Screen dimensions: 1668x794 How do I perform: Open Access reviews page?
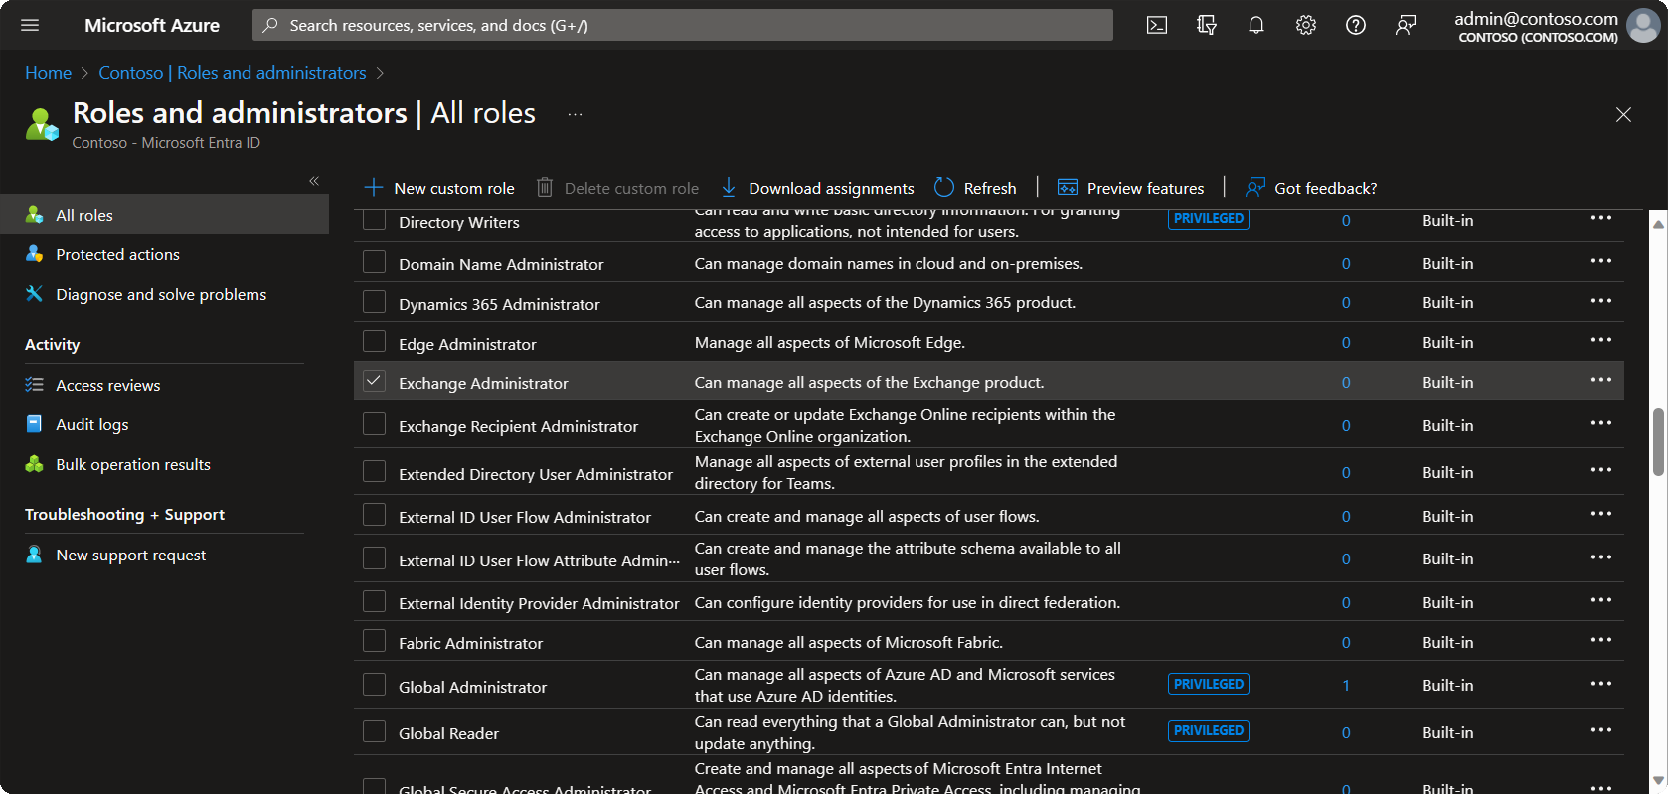(x=107, y=385)
